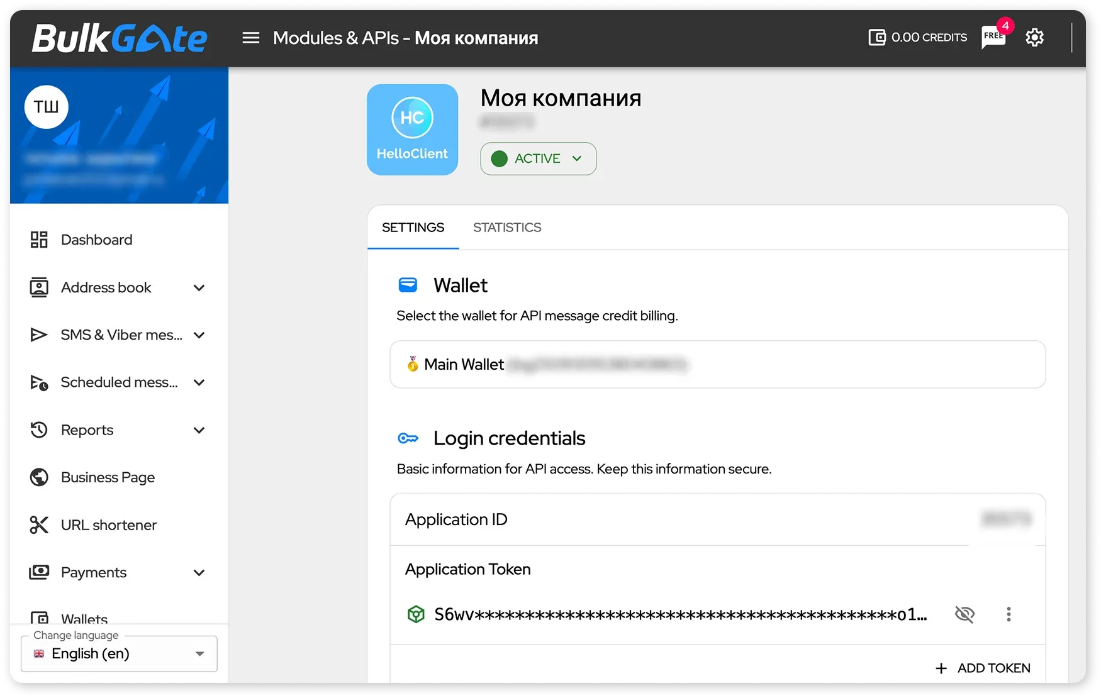Click the TШ profile avatar

tap(46, 107)
